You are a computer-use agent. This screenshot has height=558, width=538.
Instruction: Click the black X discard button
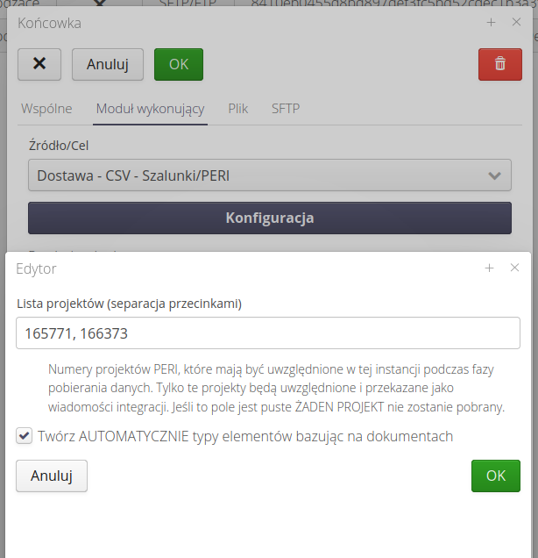pyautogui.click(x=39, y=64)
